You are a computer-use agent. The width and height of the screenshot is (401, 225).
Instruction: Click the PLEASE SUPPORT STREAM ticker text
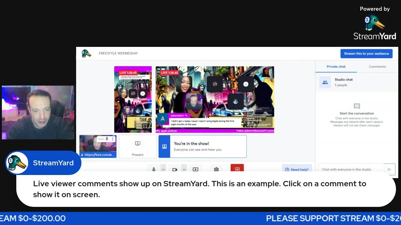click(333, 218)
